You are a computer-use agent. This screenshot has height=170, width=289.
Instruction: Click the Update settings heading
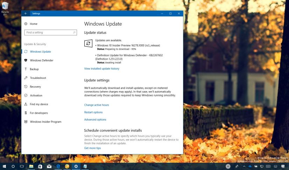97,80
